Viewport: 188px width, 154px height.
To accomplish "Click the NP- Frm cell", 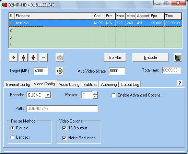I will 110,23.
